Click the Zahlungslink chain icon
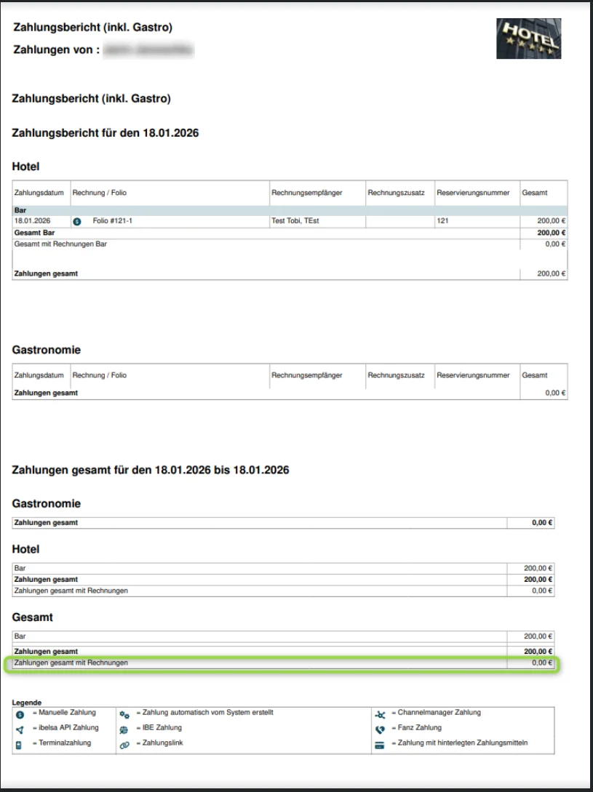 (124, 745)
